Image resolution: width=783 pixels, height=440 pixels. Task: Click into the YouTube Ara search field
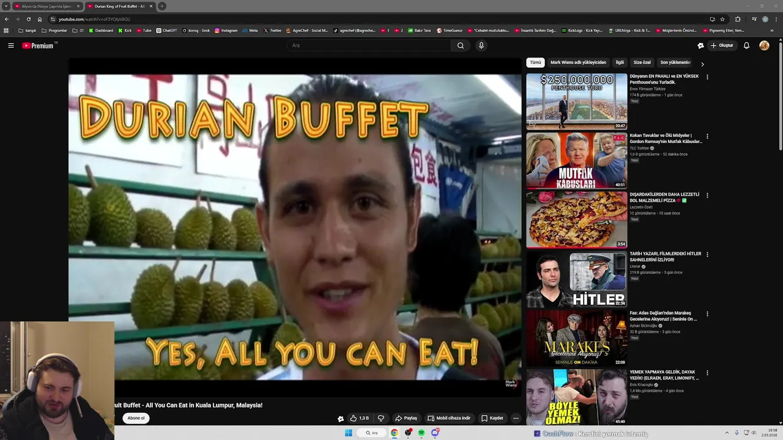(369, 45)
